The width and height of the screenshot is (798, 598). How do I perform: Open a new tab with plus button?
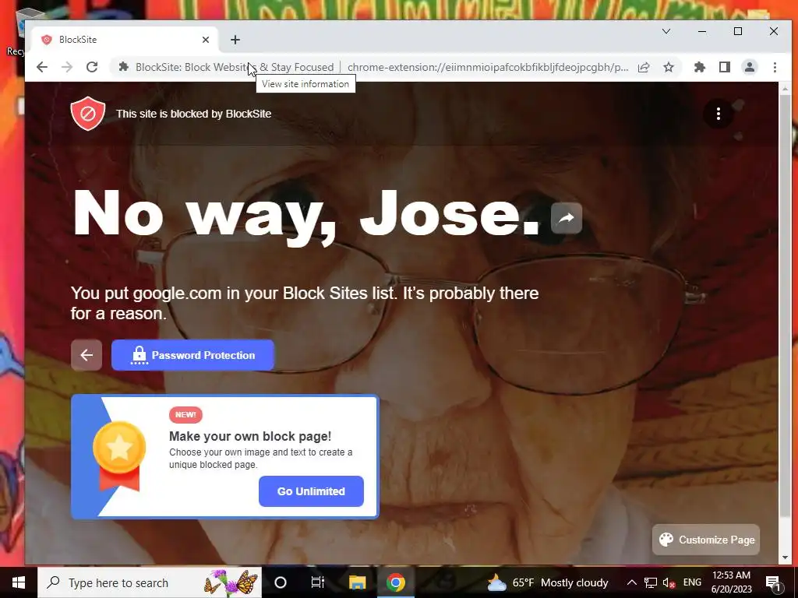[x=235, y=40]
